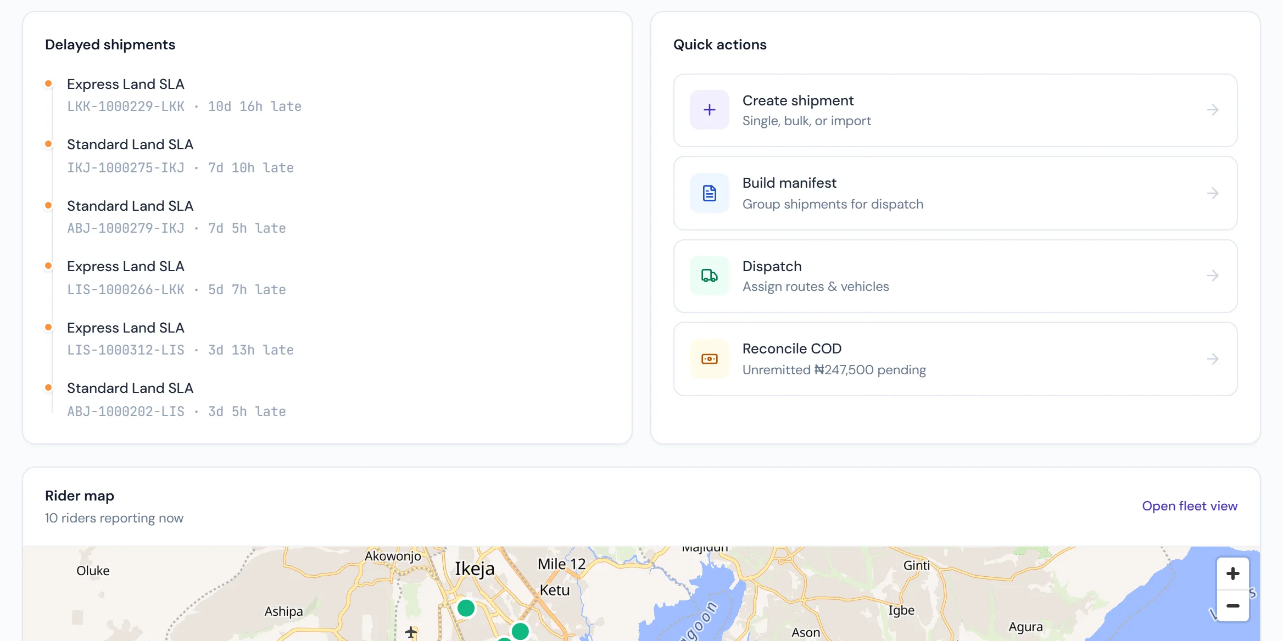Open the Create shipment quick action
The image size is (1283, 641).
coord(955,110)
